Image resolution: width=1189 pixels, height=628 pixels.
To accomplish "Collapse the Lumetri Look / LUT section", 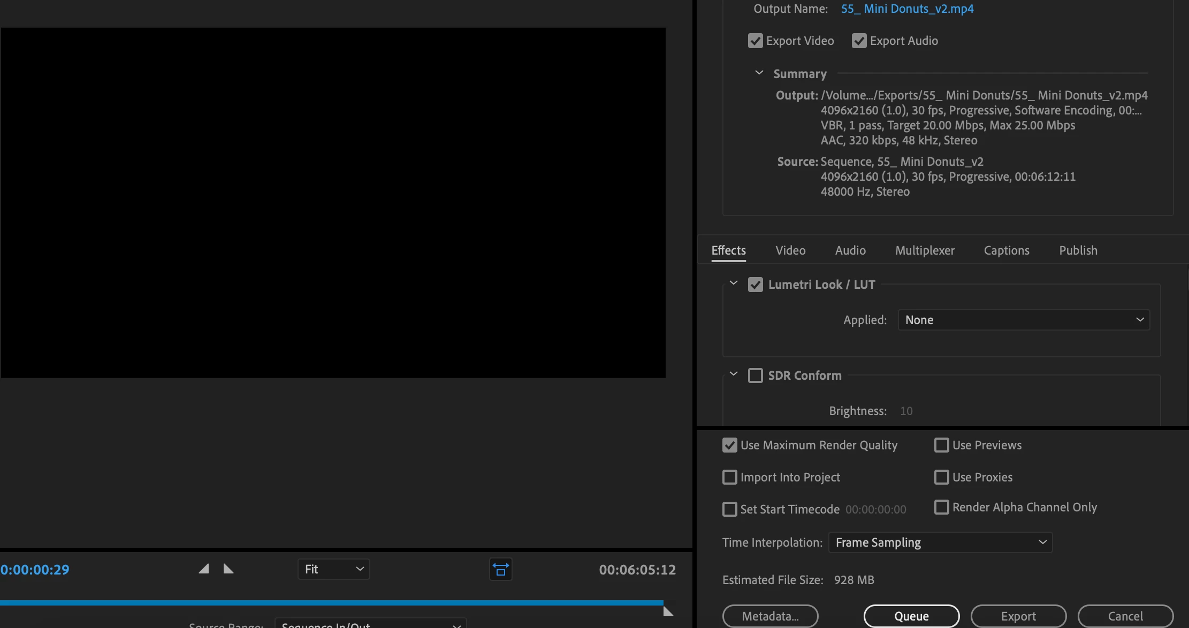I will [734, 283].
